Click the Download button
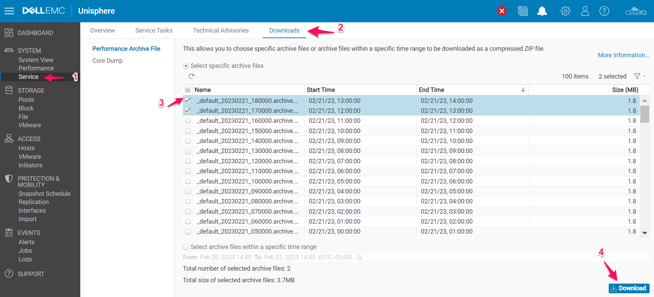The height and width of the screenshot is (297, 654). (x=629, y=288)
